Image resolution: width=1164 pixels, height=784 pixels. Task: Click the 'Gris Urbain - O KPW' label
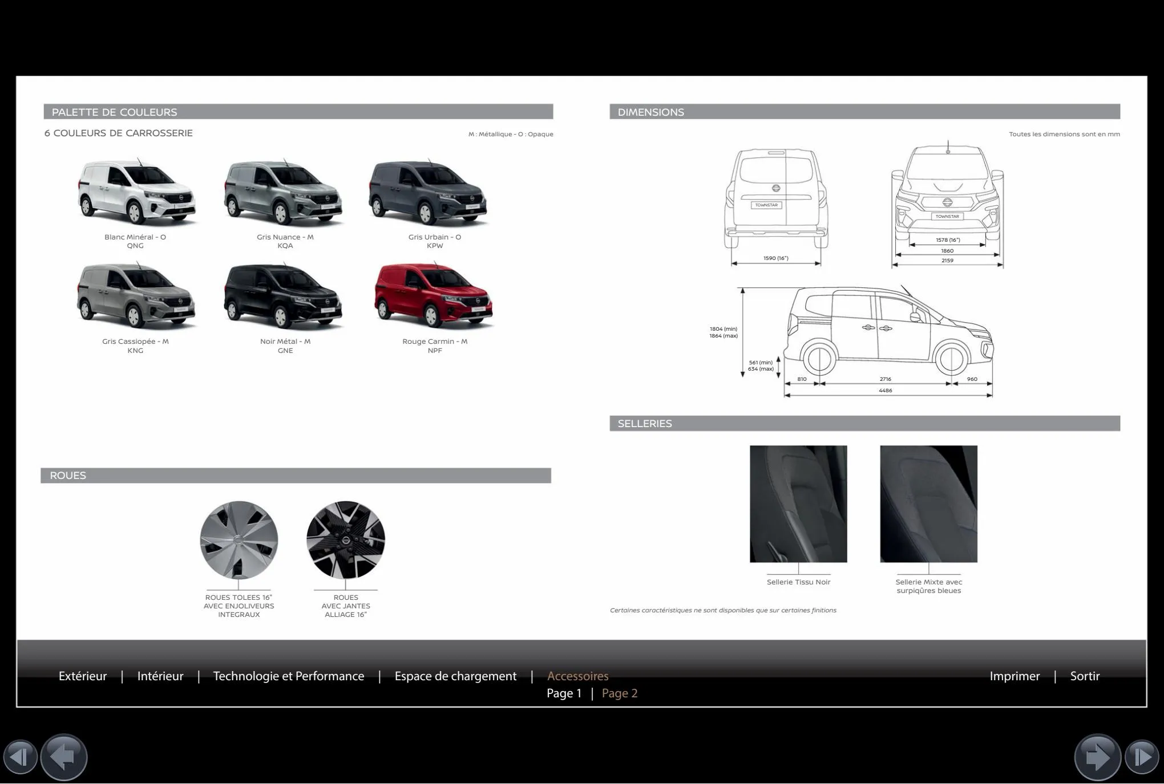[435, 241]
